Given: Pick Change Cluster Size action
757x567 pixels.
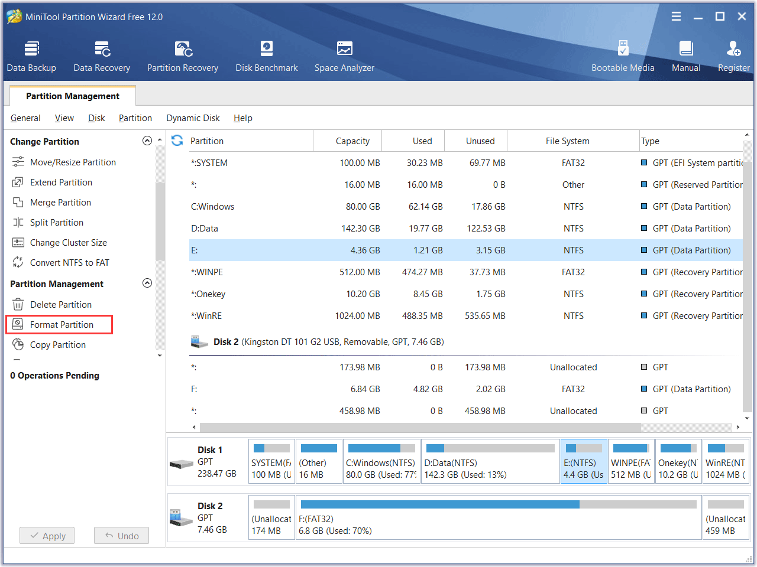Looking at the screenshot, I should [60, 242].
